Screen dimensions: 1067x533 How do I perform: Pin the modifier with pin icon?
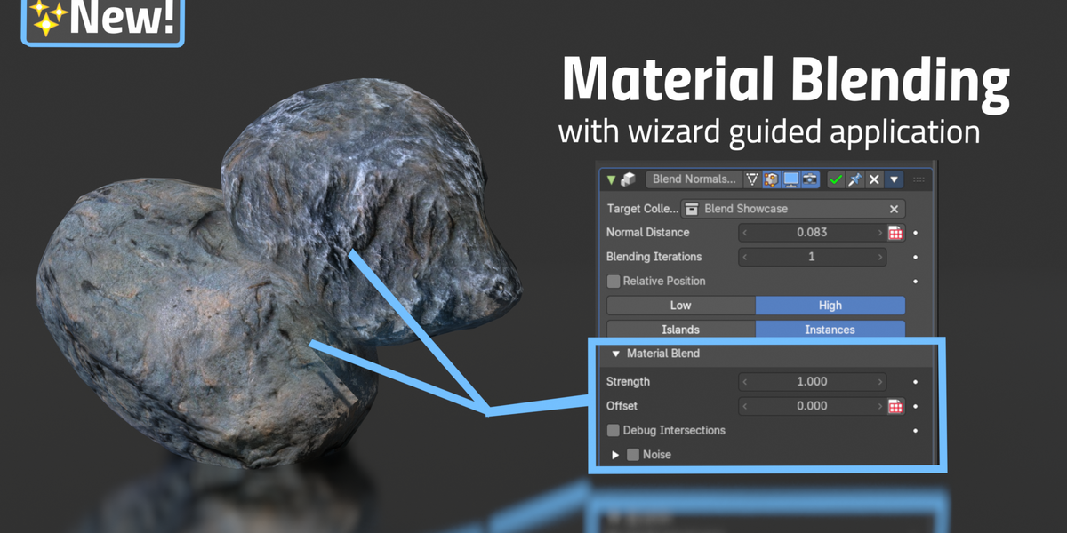(x=855, y=179)
